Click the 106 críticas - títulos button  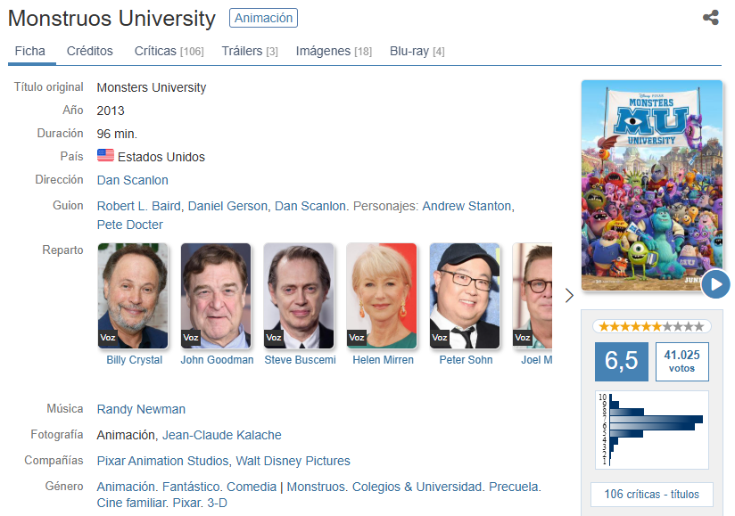(651, 495)
